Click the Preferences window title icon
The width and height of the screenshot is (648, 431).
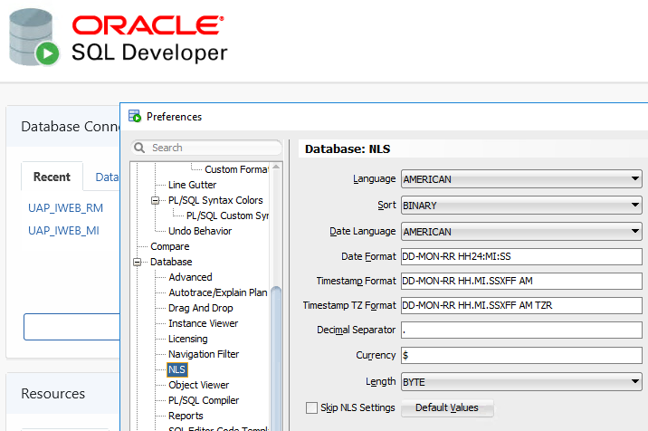[135, 116]
